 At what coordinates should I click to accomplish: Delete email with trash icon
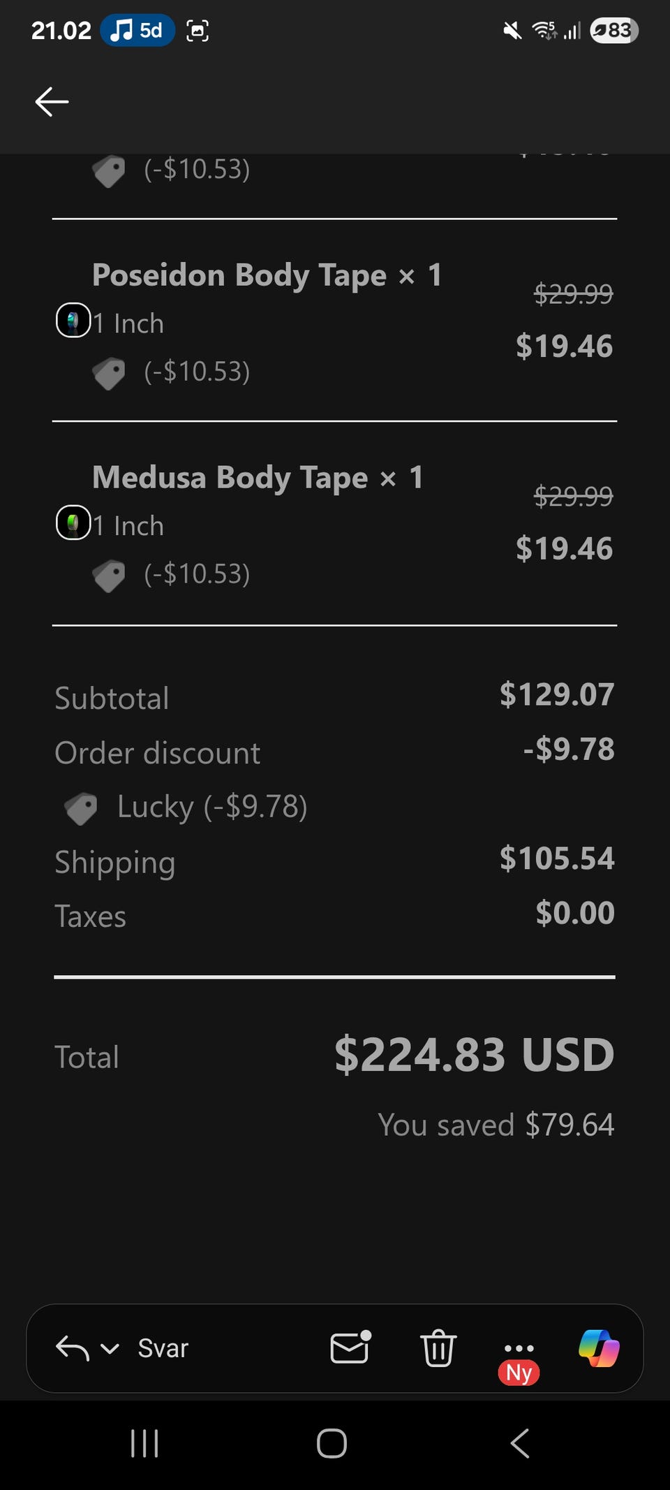point(438,1347)
